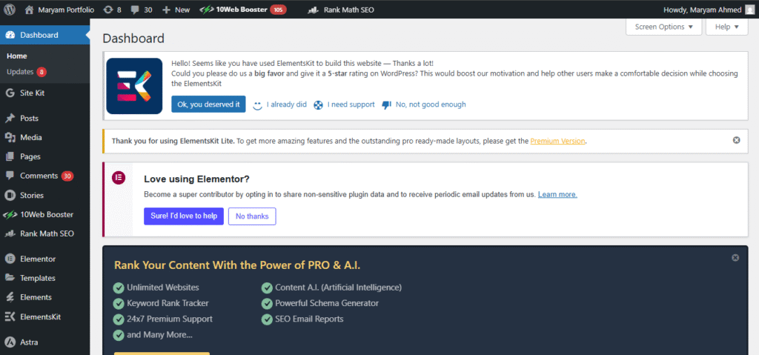Click the Dashboard gauge icon in sidebar
This screenshot has width=759, height=355.
(x=10, y=35)
